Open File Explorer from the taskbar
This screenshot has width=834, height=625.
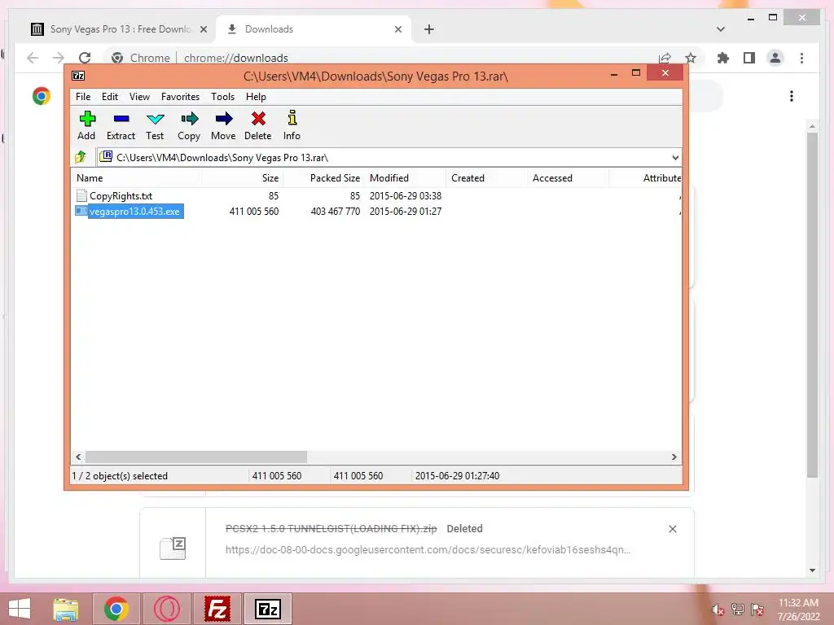[65, 609]
